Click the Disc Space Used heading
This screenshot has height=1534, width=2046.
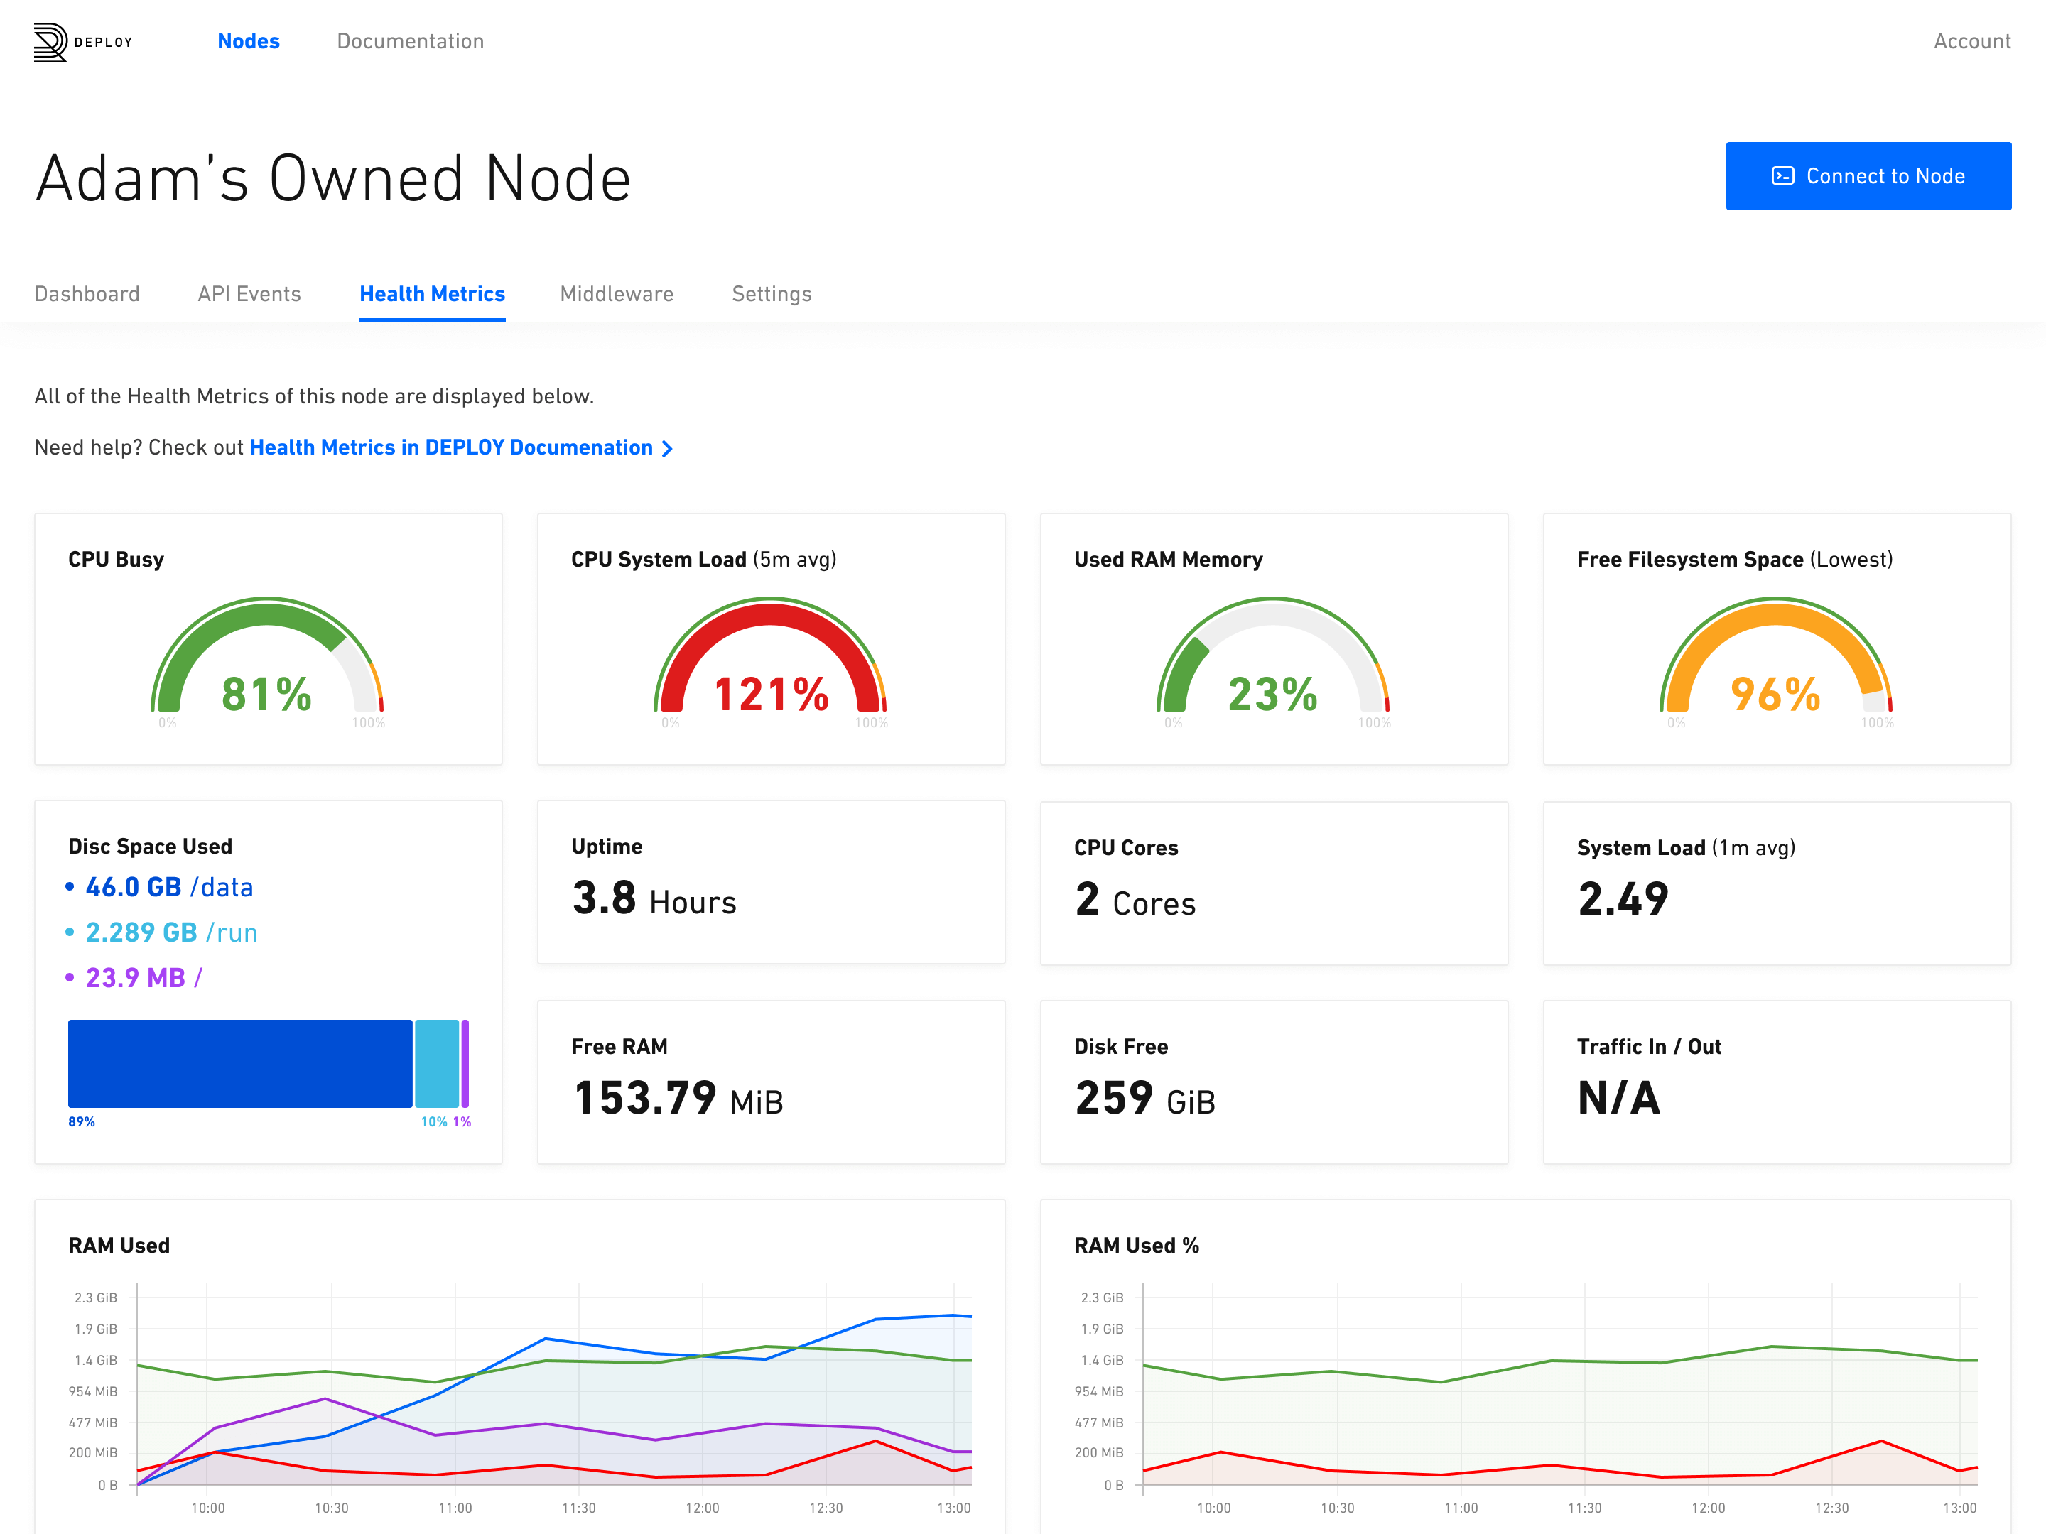point(150,846)
